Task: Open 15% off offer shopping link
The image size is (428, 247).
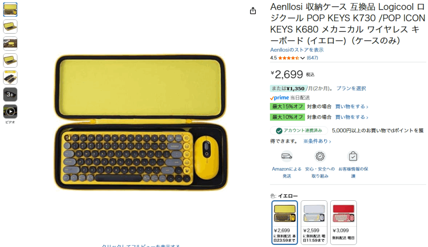Action: click(352, 106)
